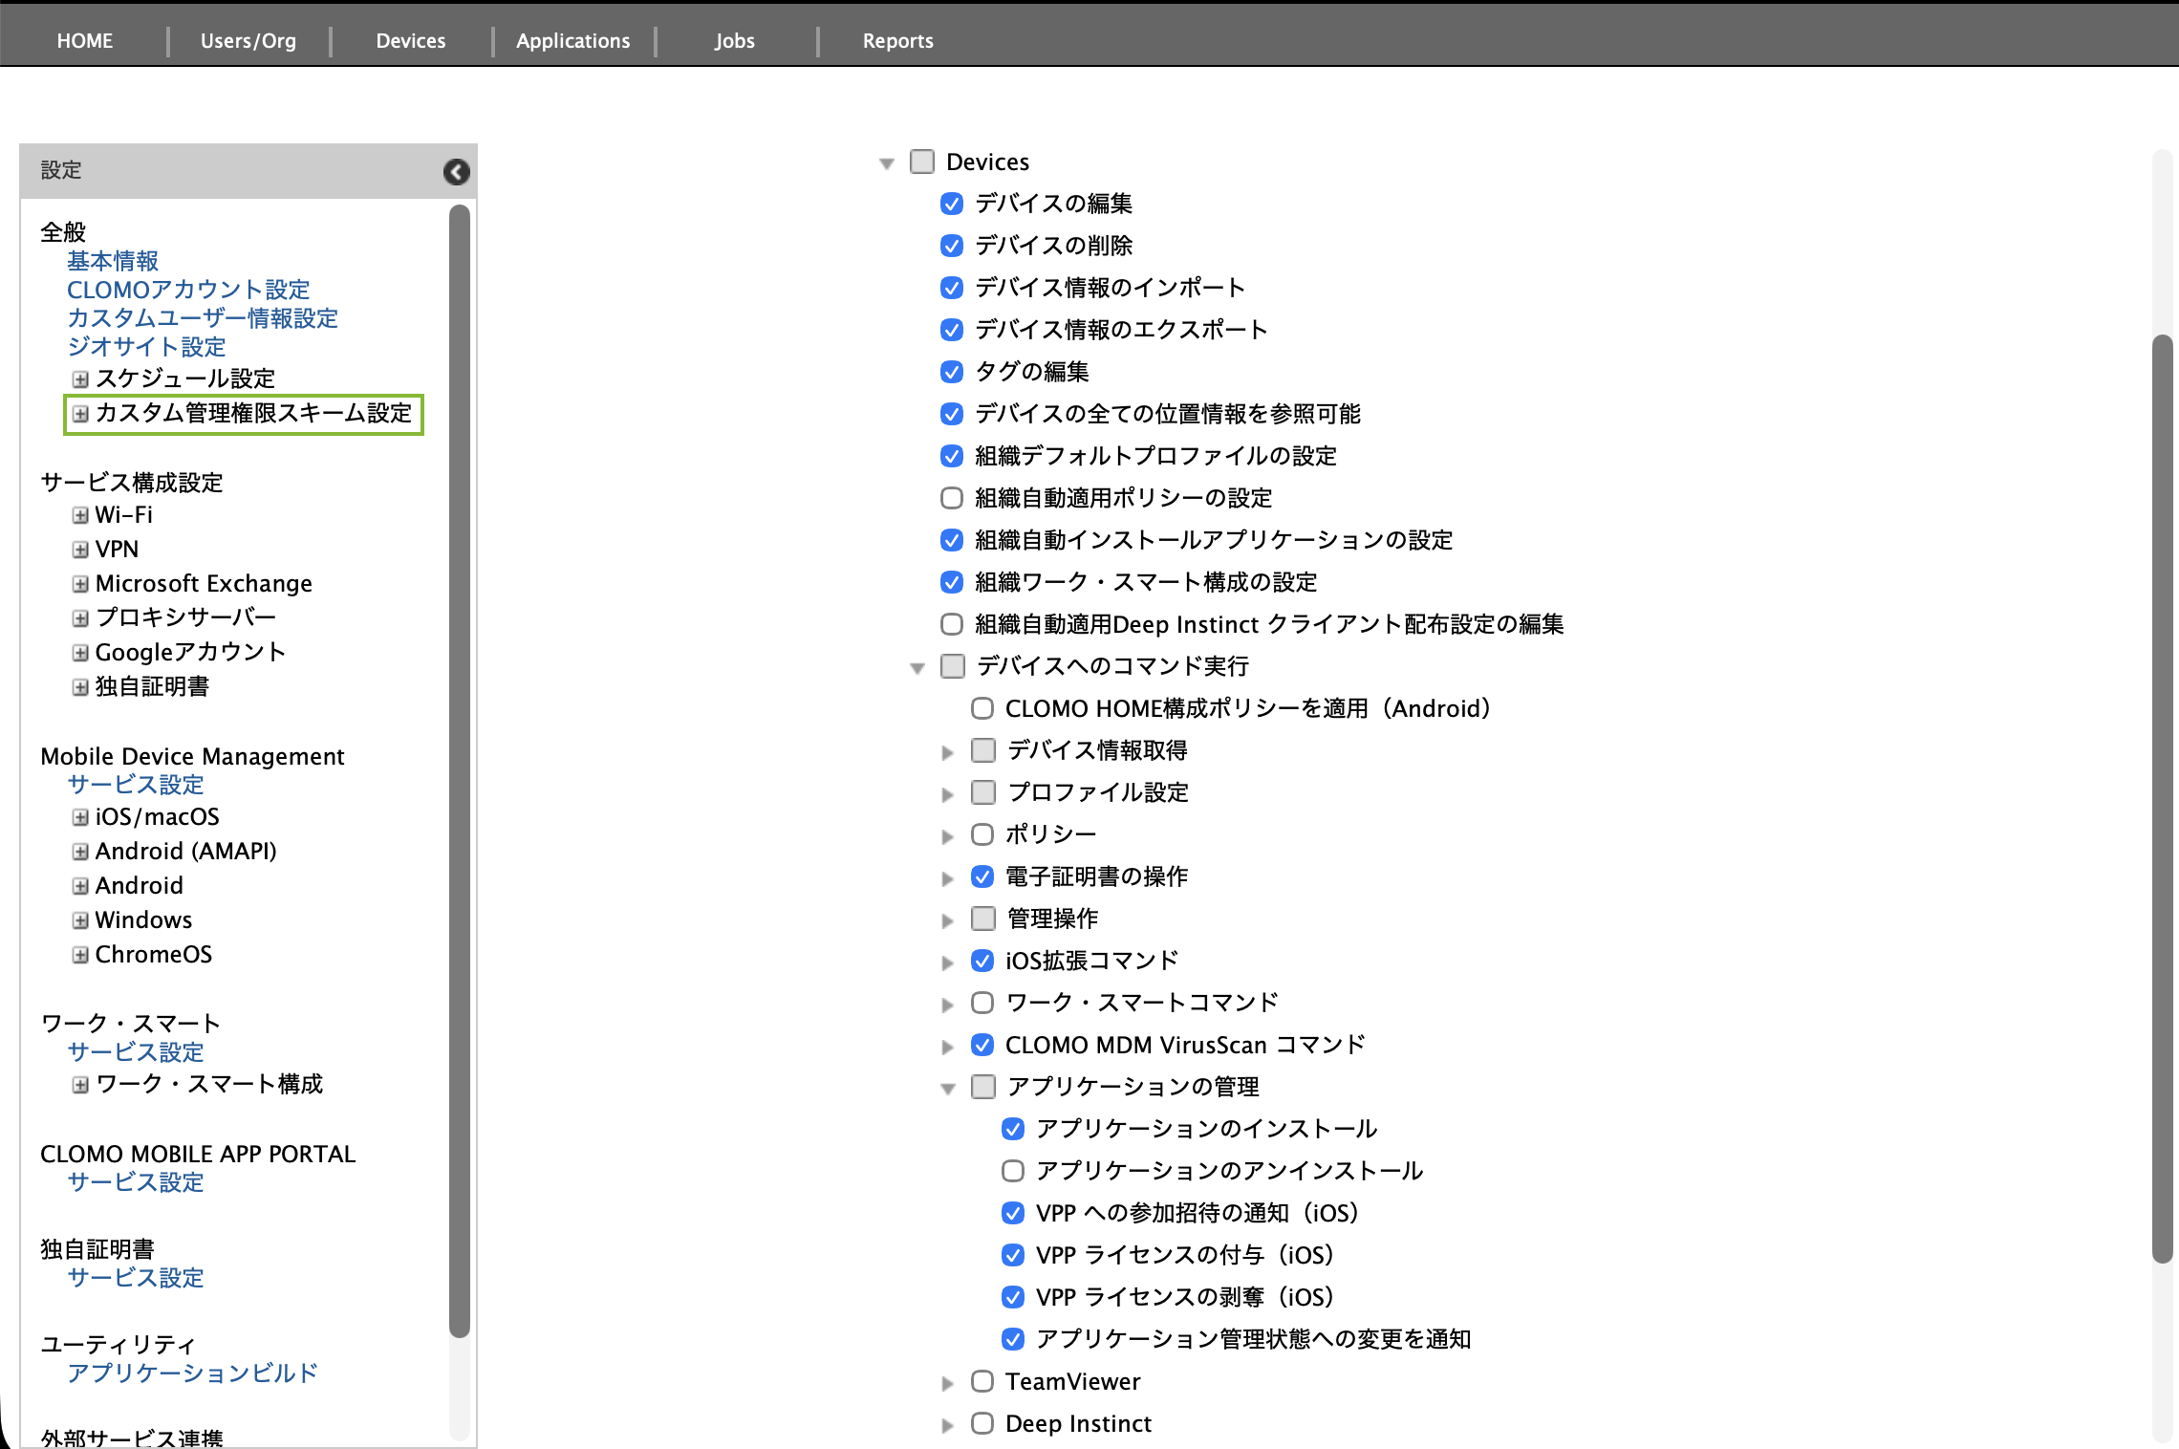Expand Android (AMAPI) plus icon
Image resolution: width=2179 pixels, height=1449 pixels.
click(80, 852)
